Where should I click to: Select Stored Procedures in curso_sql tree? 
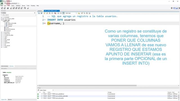[10, 29]
